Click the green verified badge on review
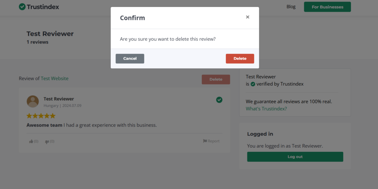 point(219,100)
